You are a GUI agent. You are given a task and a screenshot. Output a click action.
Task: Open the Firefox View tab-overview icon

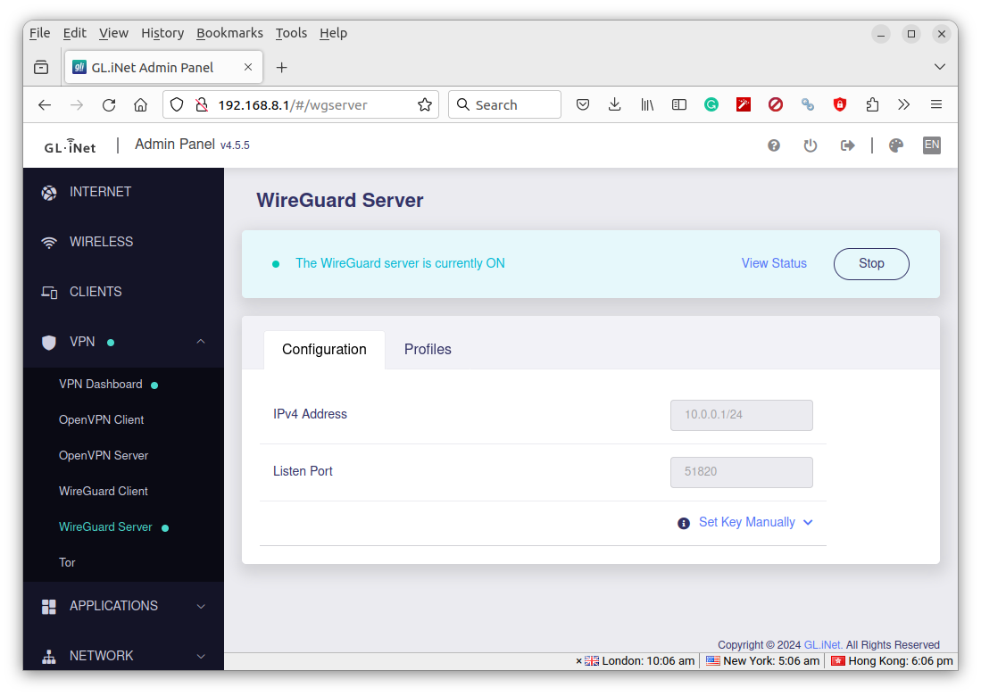41,68
